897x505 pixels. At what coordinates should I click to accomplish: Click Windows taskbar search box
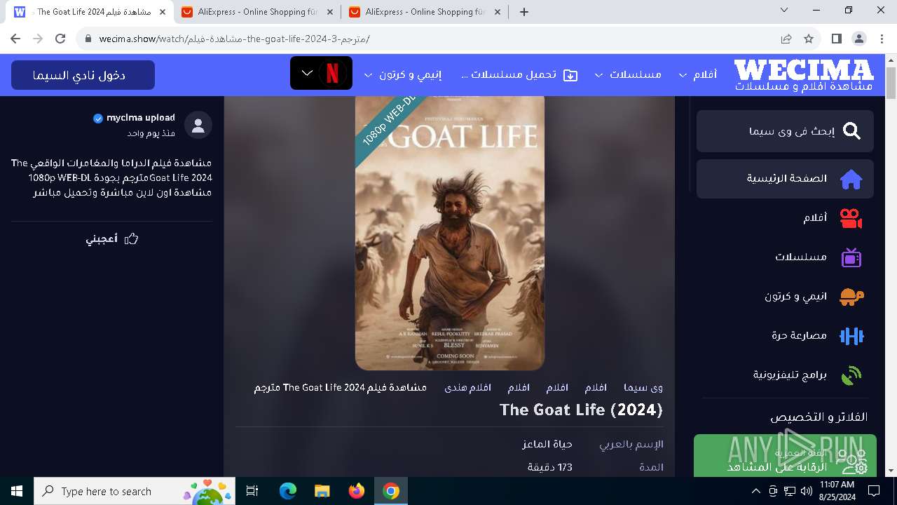click(x=135, y=491)
